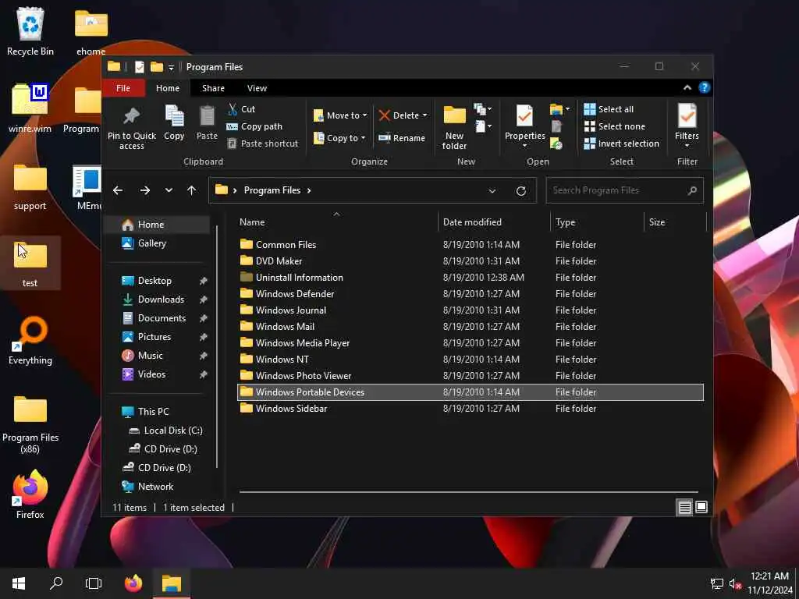Click Invert selection
The height and width of the screenshot is (599, 799).
click(x=622, y=144)
